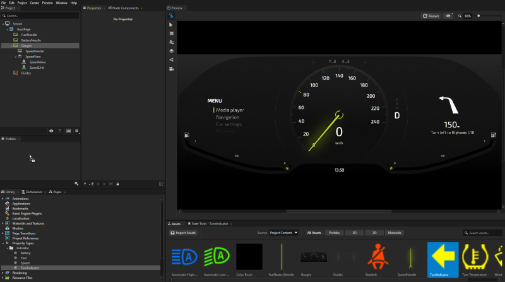Restart the preview
This screenshot has height=282, width=505.
(x=431, y=16)
